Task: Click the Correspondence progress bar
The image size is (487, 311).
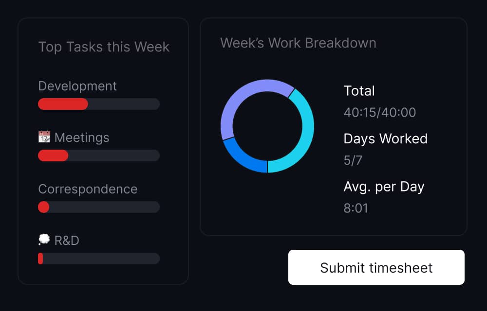Action: click(98, 207)
